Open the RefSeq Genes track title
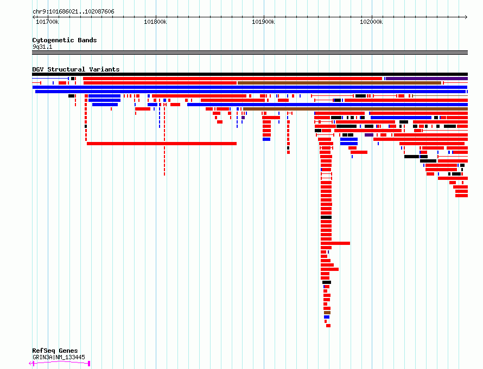Image resolution: width=483 pixels, height=369 pixels. click(x=55, y=351)
